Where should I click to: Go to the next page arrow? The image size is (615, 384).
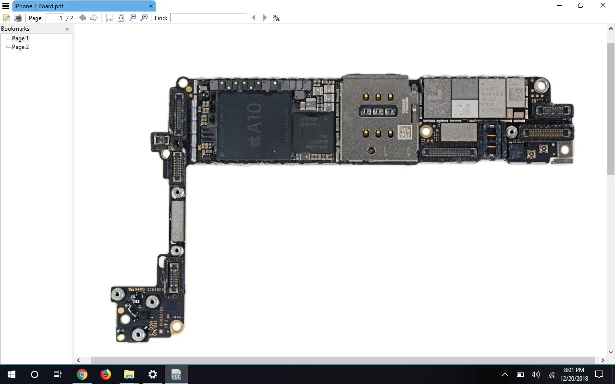(94, 18)
